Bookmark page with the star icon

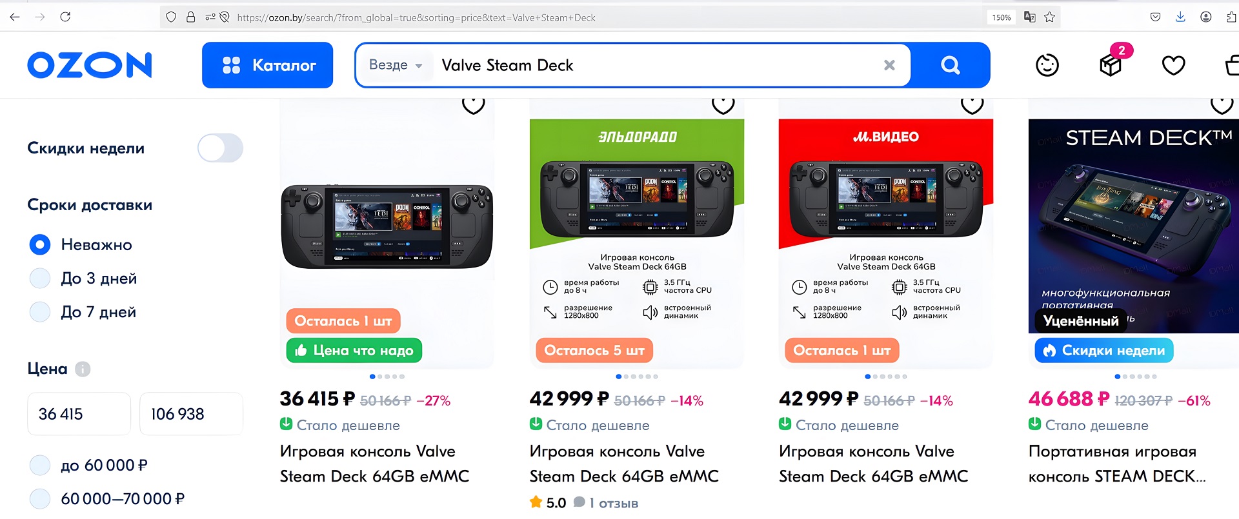coord(1050,17)
